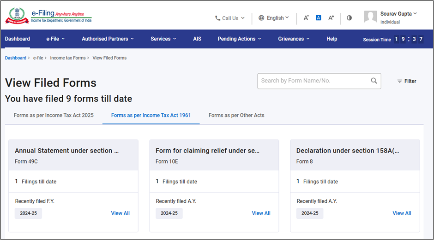
Task: Open the Authorised Partners menu
Action: pyautogui.click(x=108, y=39)
